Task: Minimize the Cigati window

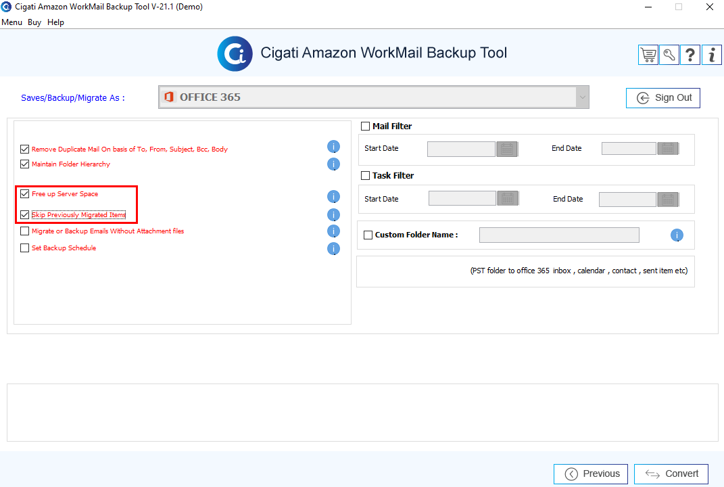Action: click(x=648, y=7)
